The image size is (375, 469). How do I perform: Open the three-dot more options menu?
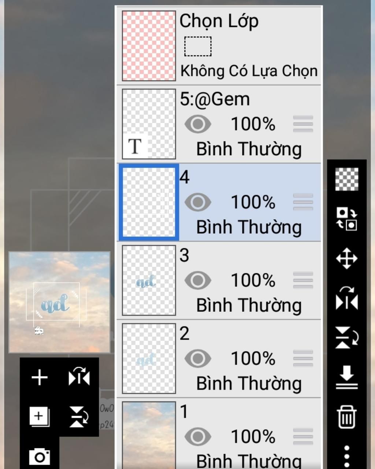click(346, 457)
